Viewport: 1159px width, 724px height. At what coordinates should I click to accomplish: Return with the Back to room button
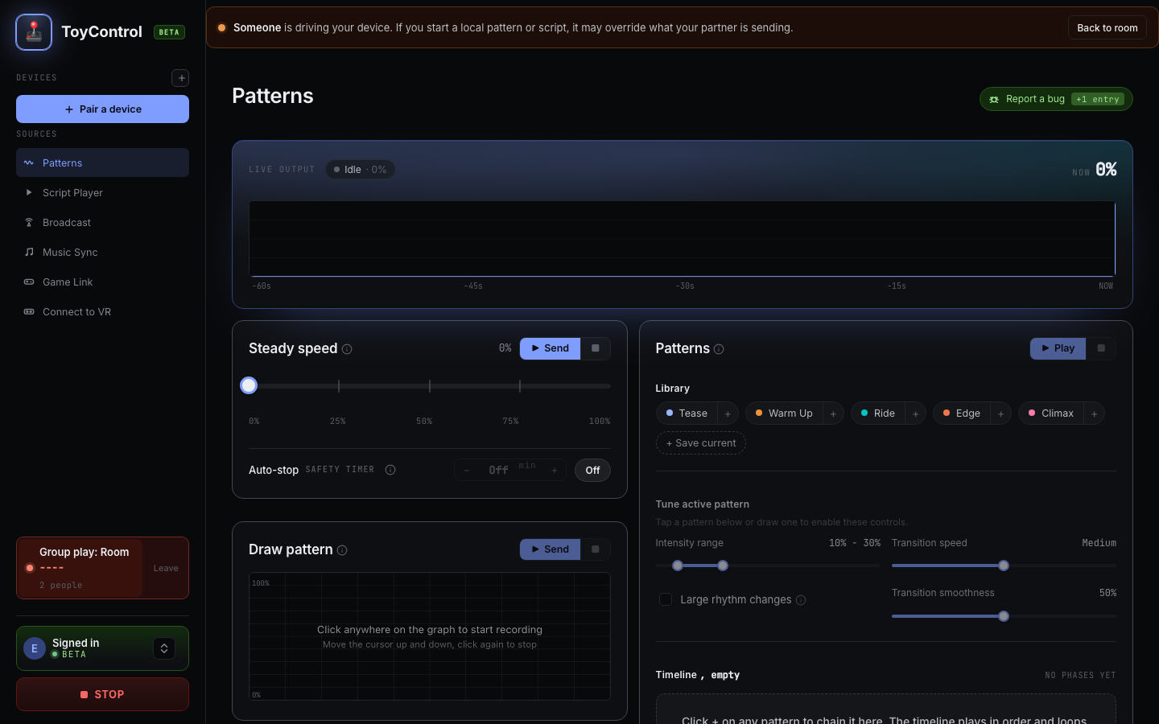[1107, 27]
